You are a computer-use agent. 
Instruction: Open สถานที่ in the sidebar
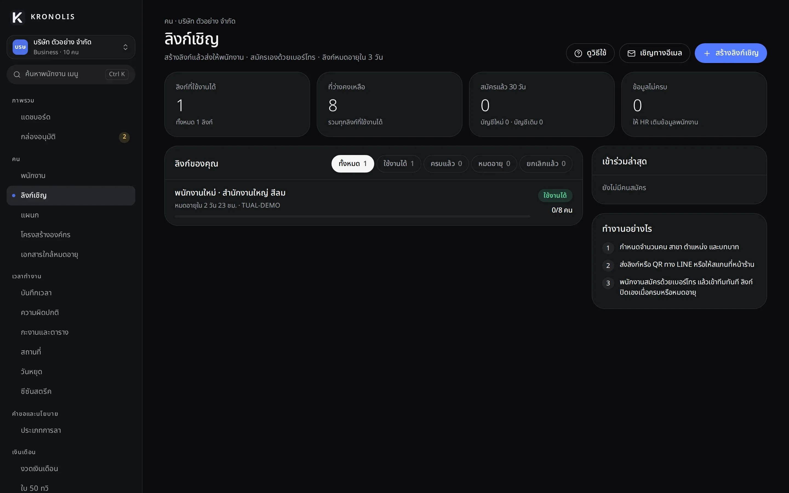point(71,352)
